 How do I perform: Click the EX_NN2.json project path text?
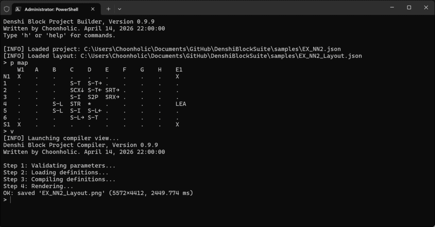click(212, 49)
